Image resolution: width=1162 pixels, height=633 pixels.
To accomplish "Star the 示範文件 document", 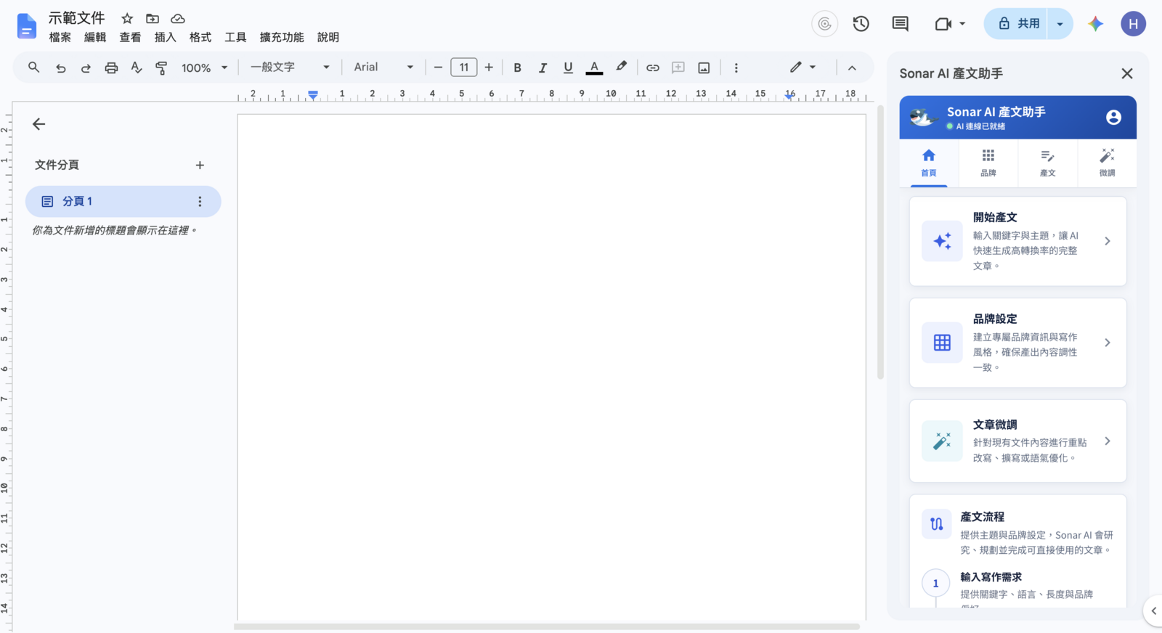I will point(127,18).
